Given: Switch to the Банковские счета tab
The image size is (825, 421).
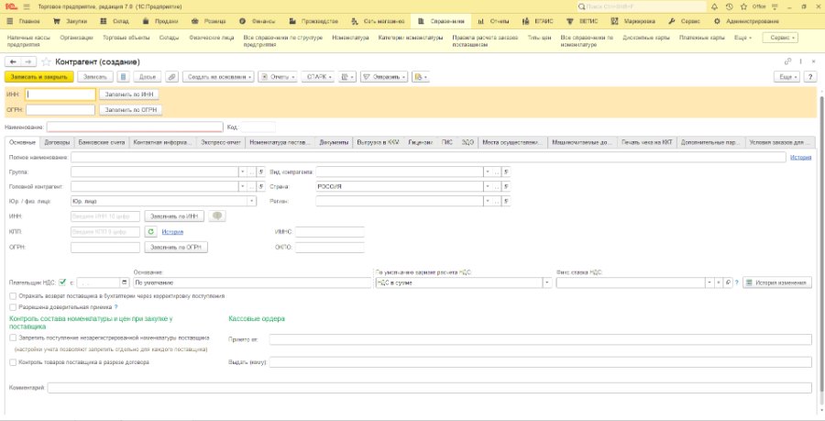Looking at the screenshot, I should pyautogui.click(x=102, y=142).
